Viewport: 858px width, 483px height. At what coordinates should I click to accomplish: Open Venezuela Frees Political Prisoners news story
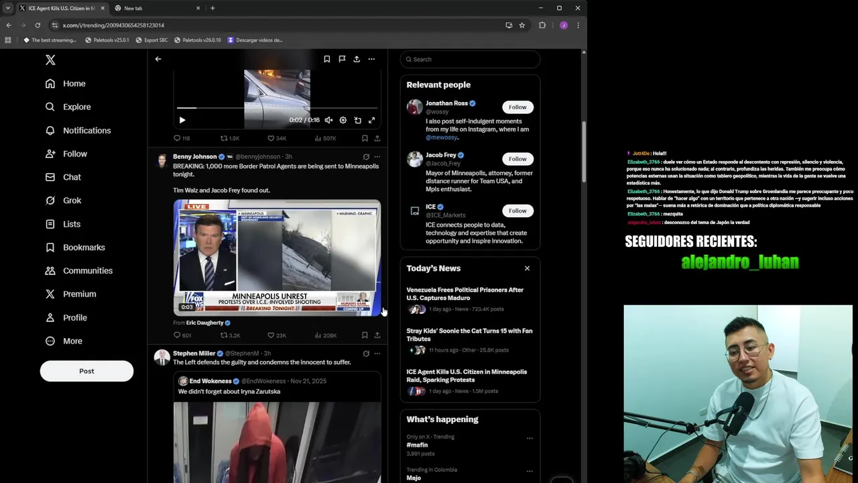[x=470, y=299]
